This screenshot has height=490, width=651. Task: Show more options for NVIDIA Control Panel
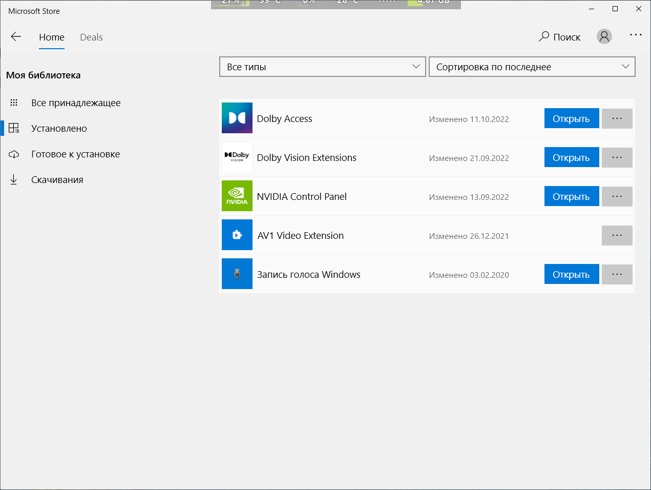click(x=617, y=196)
